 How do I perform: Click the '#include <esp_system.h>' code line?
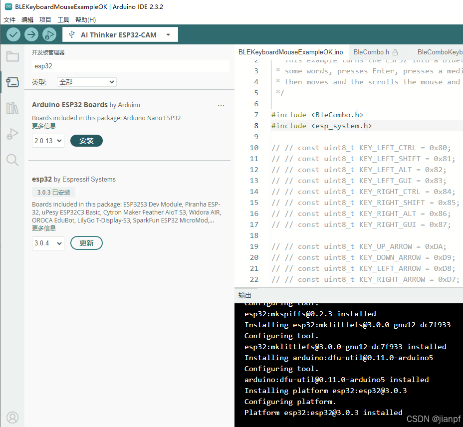click(322, 126)
